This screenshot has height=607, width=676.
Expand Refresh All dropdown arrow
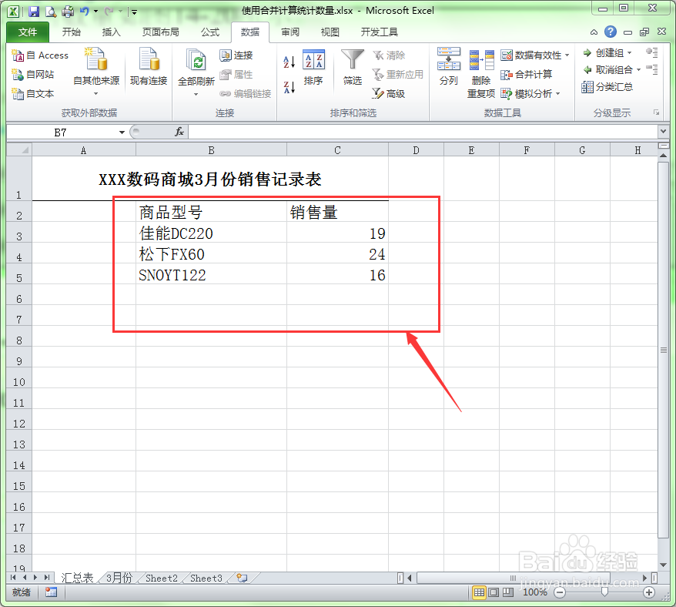(196, 94)
